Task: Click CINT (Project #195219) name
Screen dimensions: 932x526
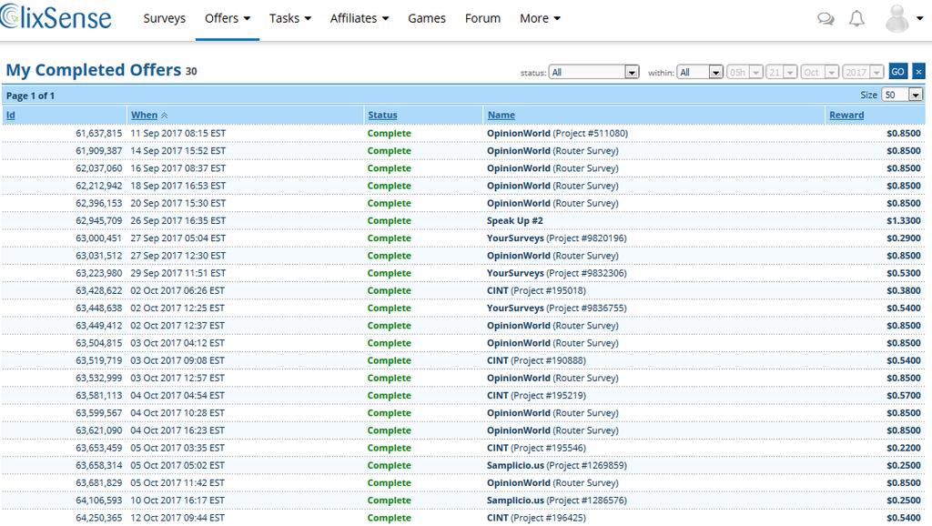Action: [536, 396]
